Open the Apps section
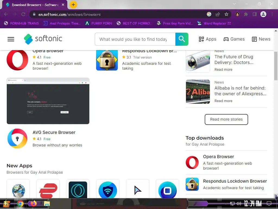The width and height of the screenshot is (278, 209). 207,39
